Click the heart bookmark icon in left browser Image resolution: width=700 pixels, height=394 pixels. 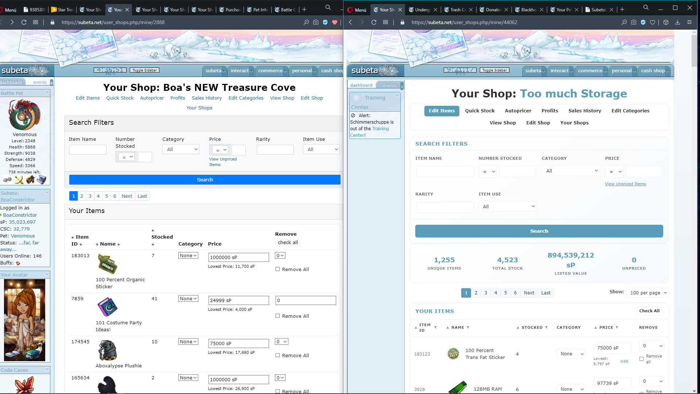point(335,22)
